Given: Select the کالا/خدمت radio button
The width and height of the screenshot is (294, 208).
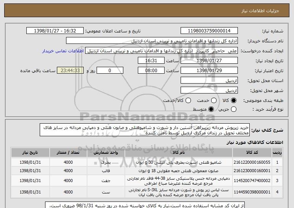Looking at the screenshot, I should [x=188, y=100].
